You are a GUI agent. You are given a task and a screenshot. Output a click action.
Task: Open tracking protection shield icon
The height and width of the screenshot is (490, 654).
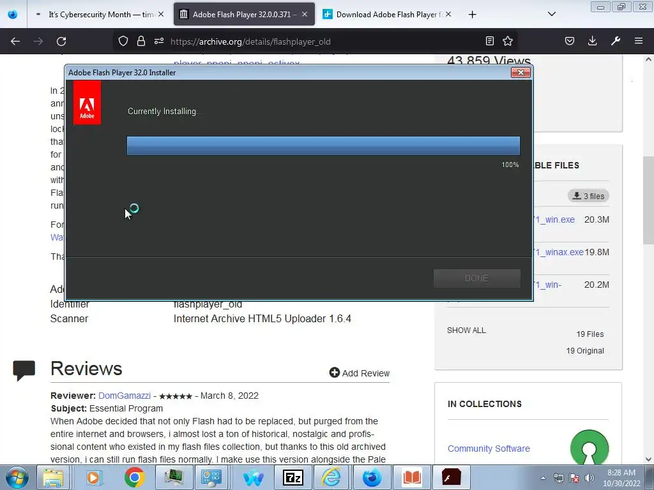pos(123,41)
